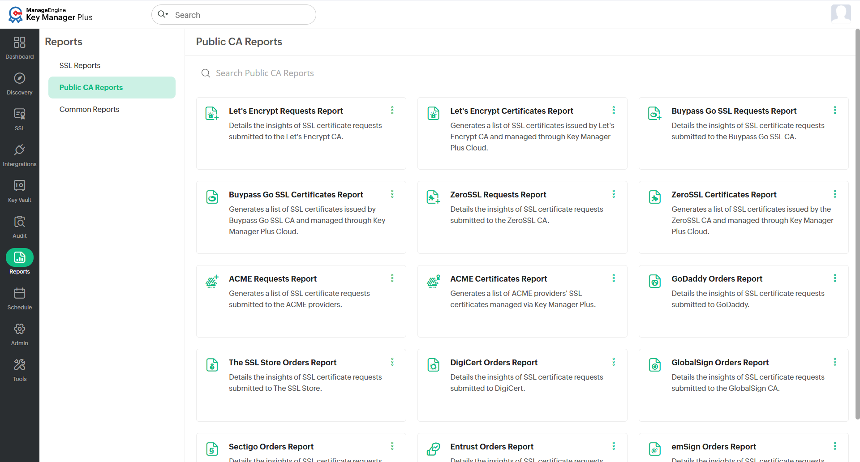Open more options for Buypass Go SSL Requests Report
This screenshot has width=860, height=462.
pos(835,110)
